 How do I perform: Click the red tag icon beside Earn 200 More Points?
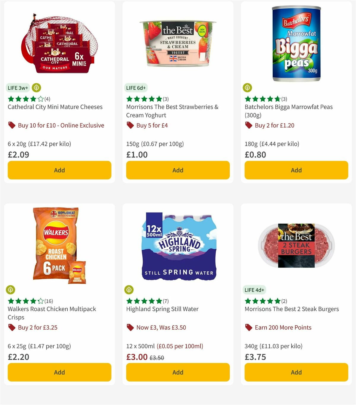pyautogui.click(x=248, y=327)
